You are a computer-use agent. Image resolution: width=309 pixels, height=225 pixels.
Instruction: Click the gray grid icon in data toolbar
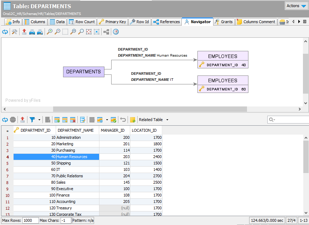pyautogui.click(x=92, y=120)
